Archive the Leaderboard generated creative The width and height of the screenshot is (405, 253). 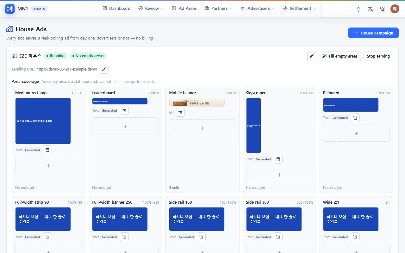click(x=124, y=110)
